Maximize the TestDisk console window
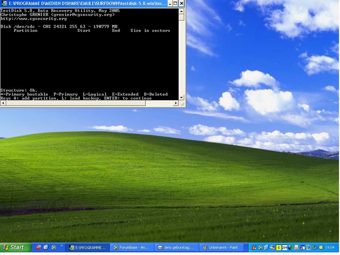The image size is (340, 255). click(x=176, y=3)
